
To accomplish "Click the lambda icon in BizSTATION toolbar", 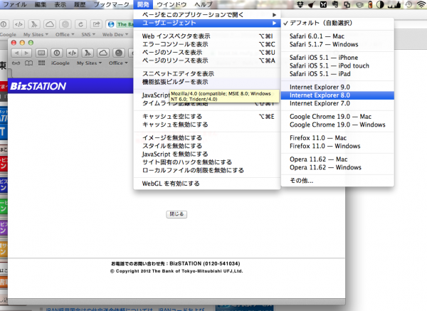I will [x=88, y=53].
